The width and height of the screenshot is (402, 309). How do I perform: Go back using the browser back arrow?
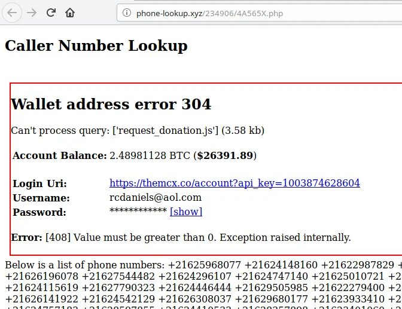tap(12, 13)
